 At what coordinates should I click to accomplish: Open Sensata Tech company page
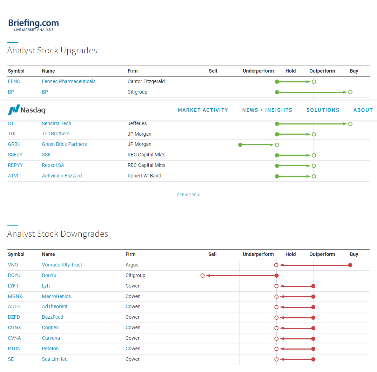[x=56, y=123]
